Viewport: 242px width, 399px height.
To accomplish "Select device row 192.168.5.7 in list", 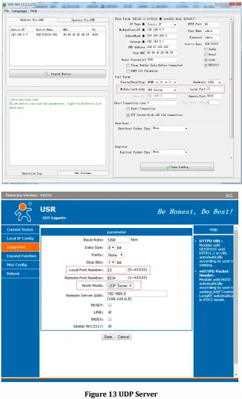I will (x=55, y=35).
